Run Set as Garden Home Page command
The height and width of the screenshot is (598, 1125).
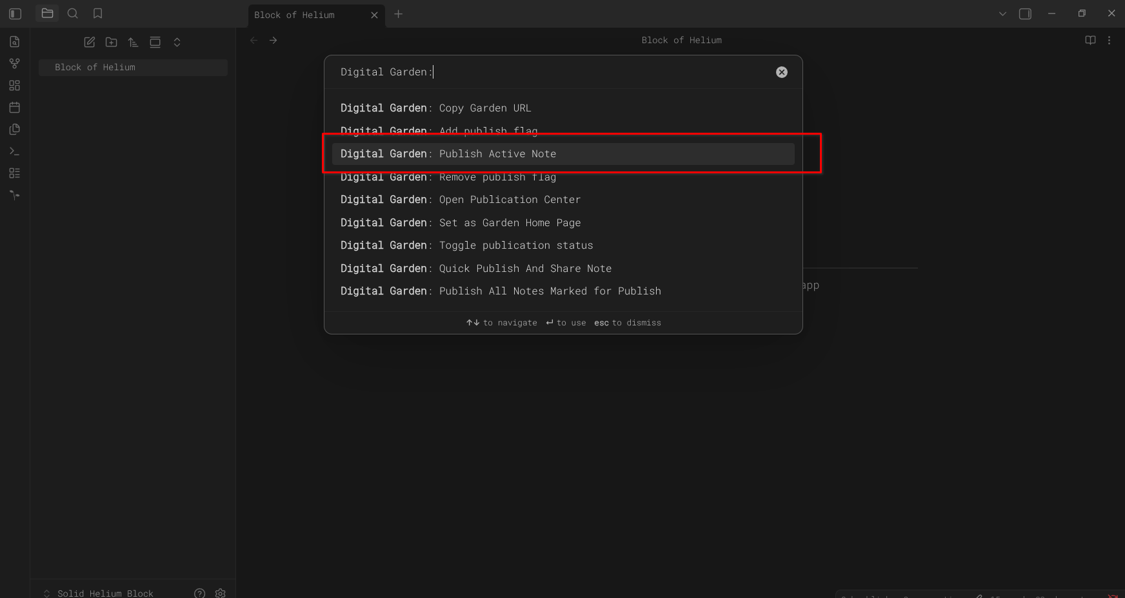563,223
